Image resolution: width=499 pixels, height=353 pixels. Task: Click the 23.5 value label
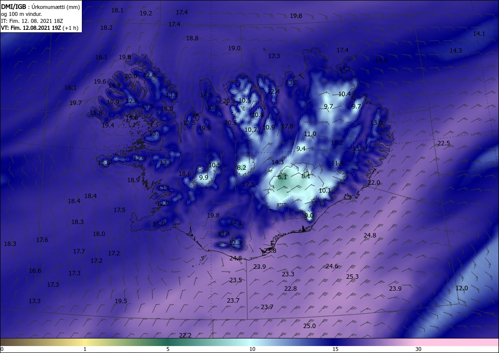(236, 280)
